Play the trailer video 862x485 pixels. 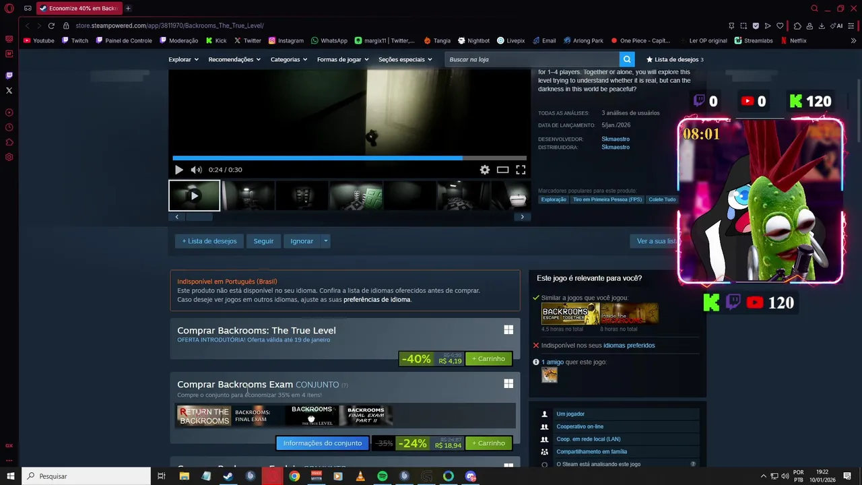[x=178, y=170]
